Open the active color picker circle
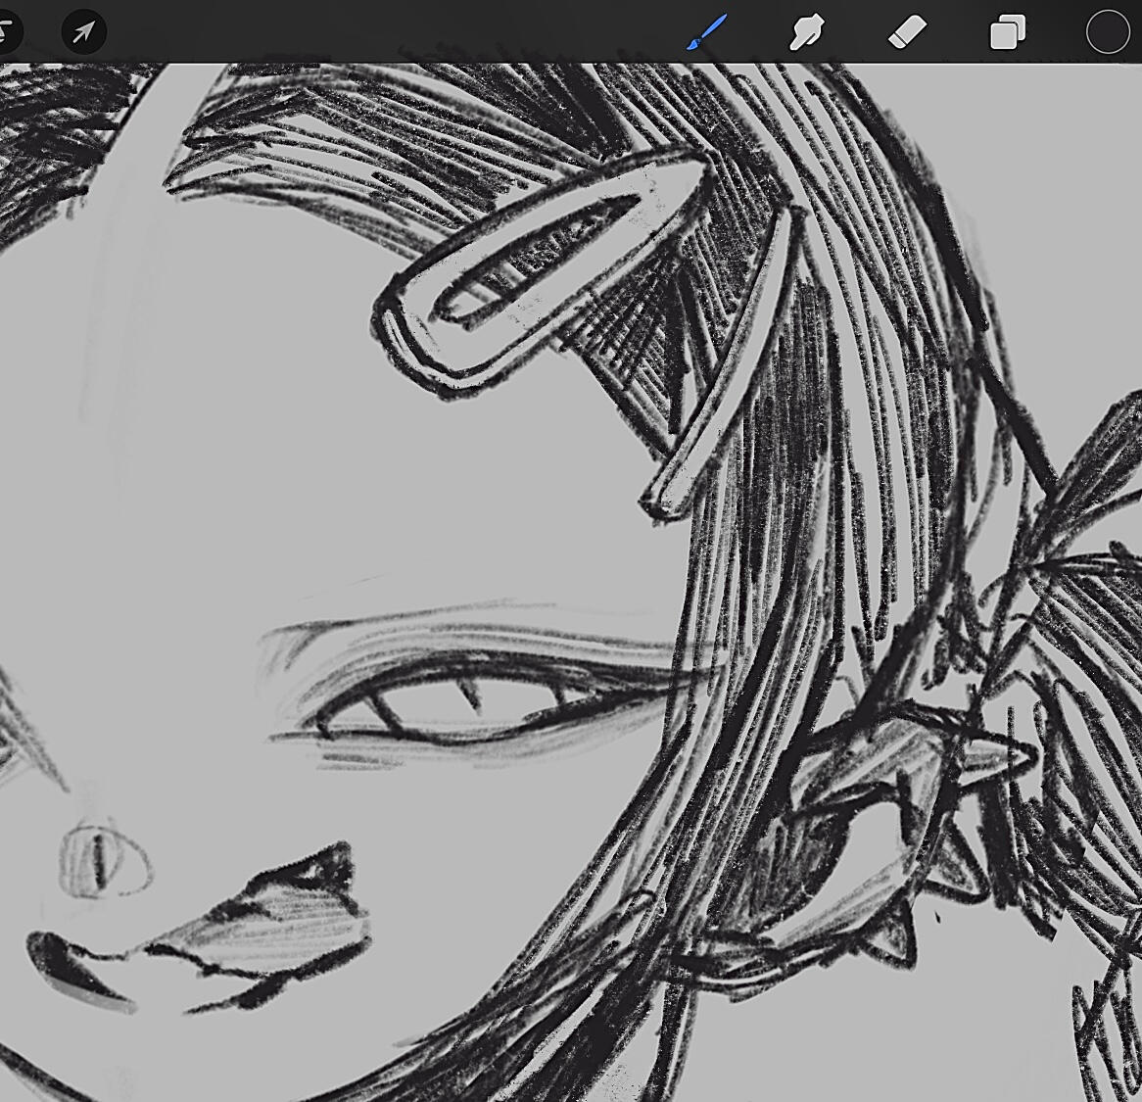The width and height of the screenshot is (1142, 1102). (x=1108, y=32)
